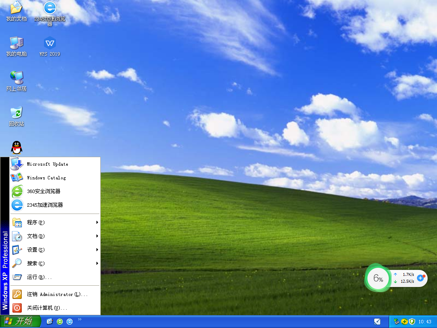
Task: Launch 2345加速浏览器 from the start menu
Action: pos(55,205)
